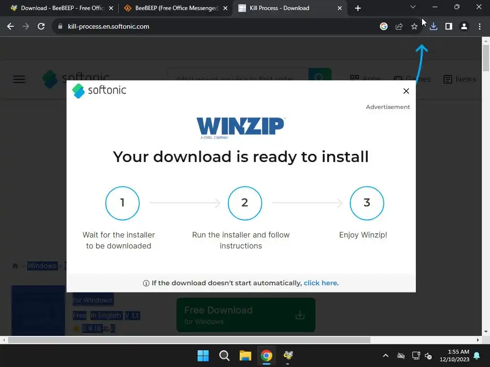The image size is (490, 367).
Task: Click the lock icon in address bar
Action: [x=60, y=27]
